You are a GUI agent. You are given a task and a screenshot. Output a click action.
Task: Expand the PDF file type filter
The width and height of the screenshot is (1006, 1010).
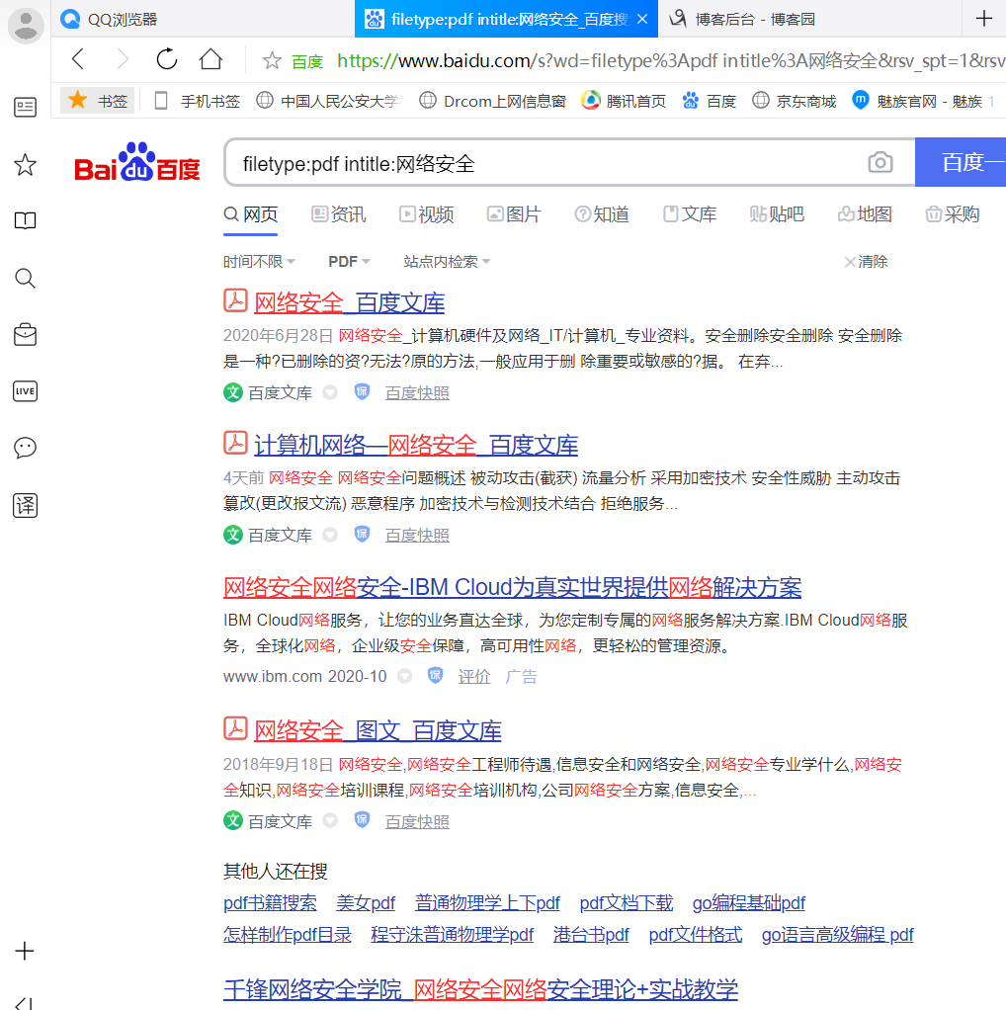[349, 261]
